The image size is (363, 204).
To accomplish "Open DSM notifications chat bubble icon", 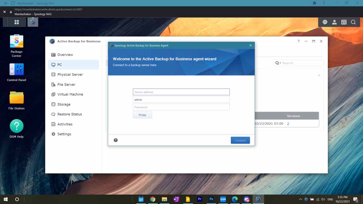I will point(325,22).
